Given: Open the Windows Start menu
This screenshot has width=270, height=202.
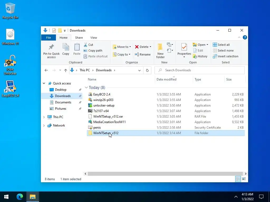Looking at the screenshot, I should (x=6, y=197).
